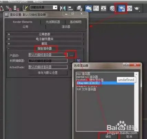Viewport: 147px width, 139px height.
Task: Expand the 公用参数 rollout
Action: (44, 34)
